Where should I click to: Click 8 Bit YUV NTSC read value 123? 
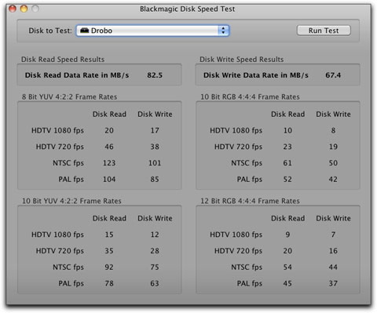[x=109, y=163]
